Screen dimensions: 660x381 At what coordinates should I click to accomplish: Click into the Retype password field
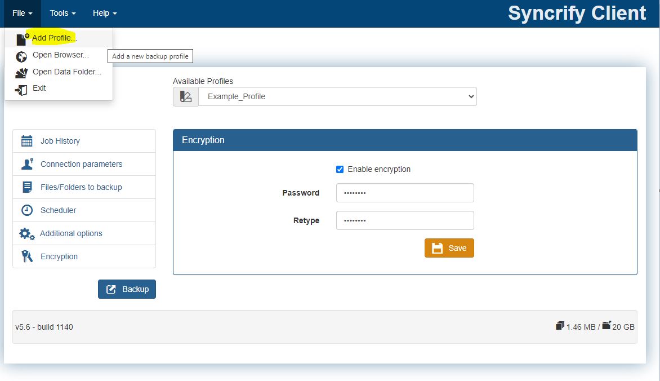405,220
